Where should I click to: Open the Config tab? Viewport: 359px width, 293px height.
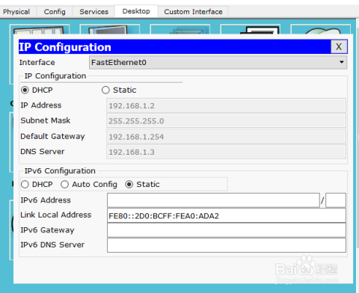(x=55, y=12)
